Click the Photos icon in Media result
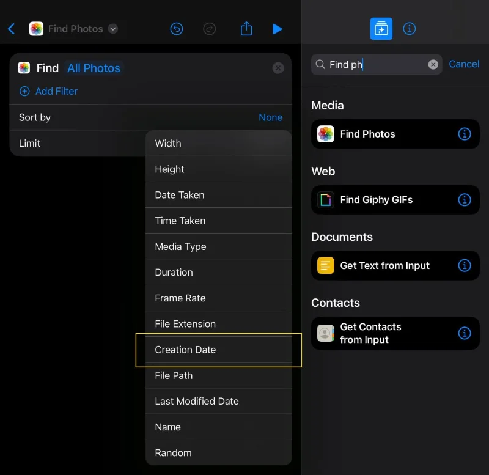 (x=326, y=134)
